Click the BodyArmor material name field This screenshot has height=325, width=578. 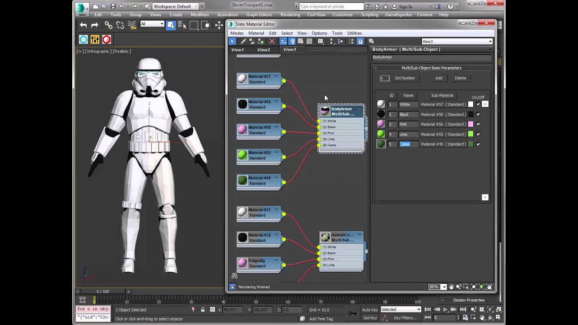click(x=431, y=57)
